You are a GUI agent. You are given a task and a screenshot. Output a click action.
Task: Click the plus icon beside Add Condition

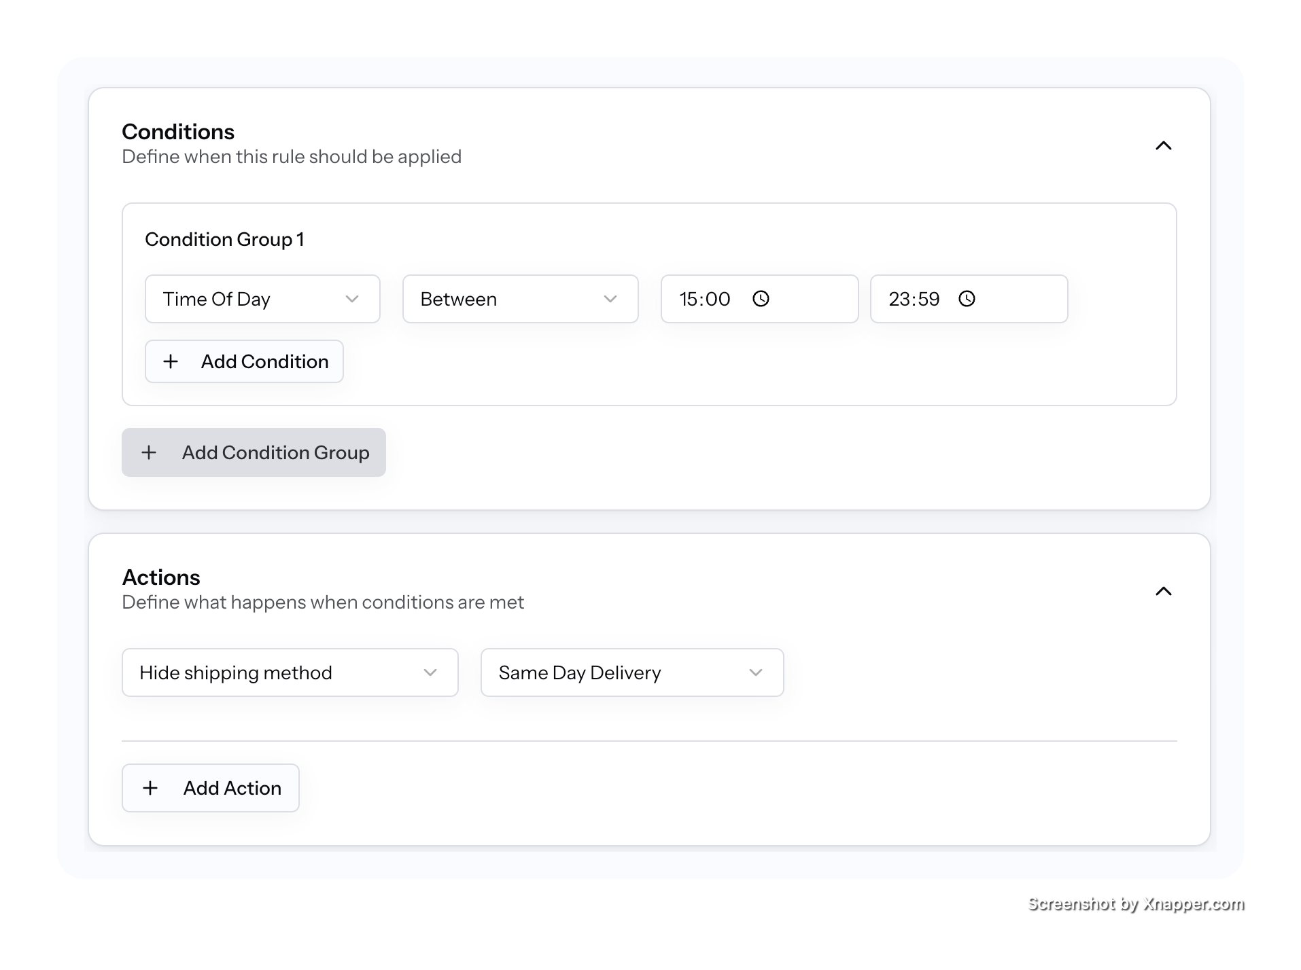[x=171, y=361]
